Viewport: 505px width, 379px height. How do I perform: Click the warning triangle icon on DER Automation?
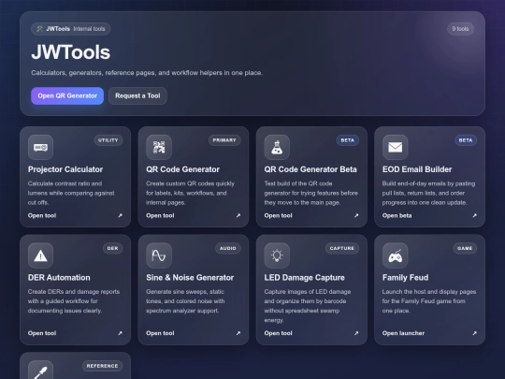[40, 255]
